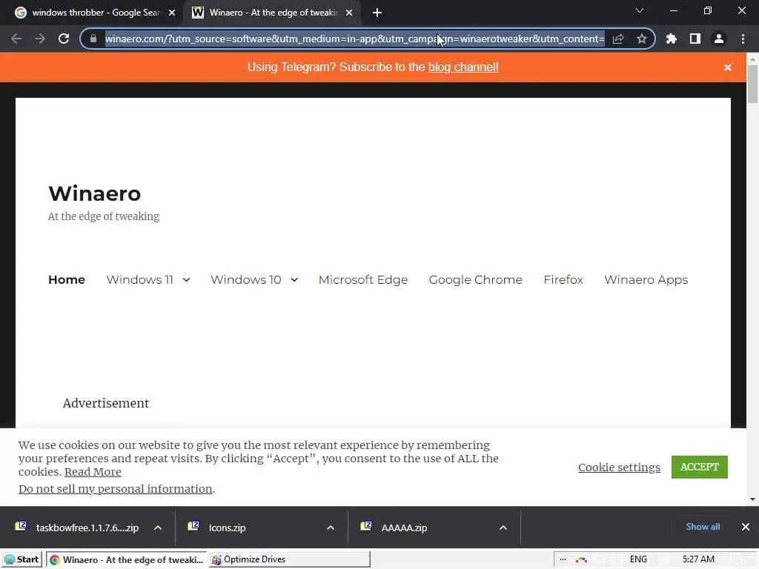Viewport: 759px width, 569px height.
Task: Click the scrollbar down arrow
Action: pyautogui.click(x=752, y=499)
